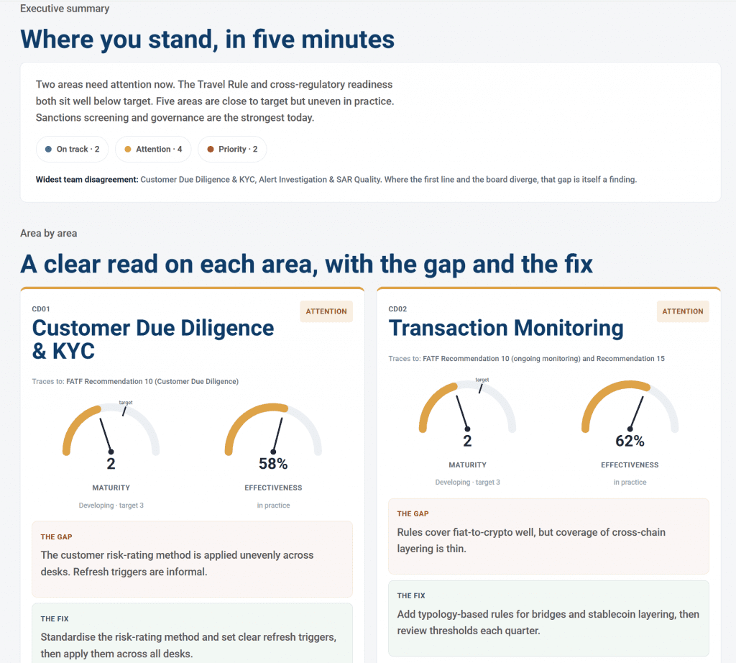Viewport: 736px width, 663px height.
Task: Click the maturity gauge in Customer Due Diligence card
Action: [111, 429]
